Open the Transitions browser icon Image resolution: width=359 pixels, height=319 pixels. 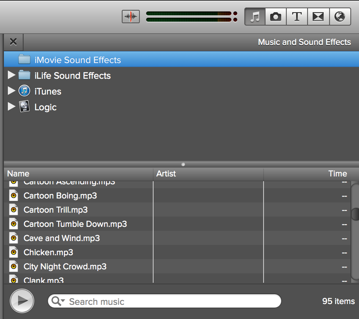point(318,17)
